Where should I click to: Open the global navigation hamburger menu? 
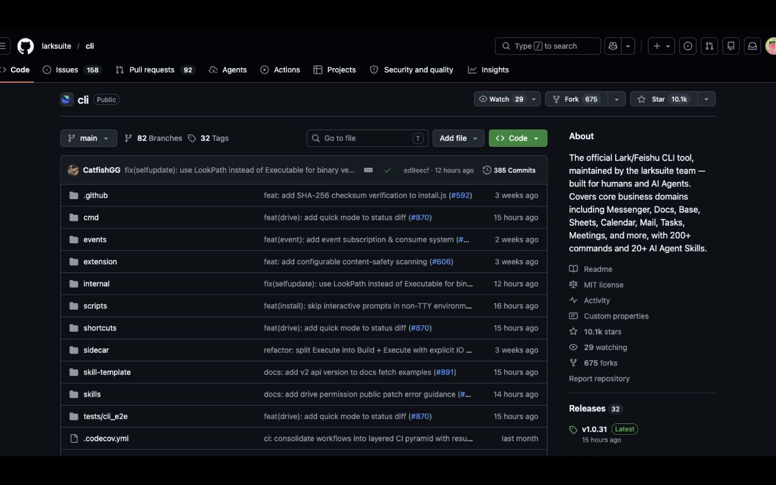(3, 46)
